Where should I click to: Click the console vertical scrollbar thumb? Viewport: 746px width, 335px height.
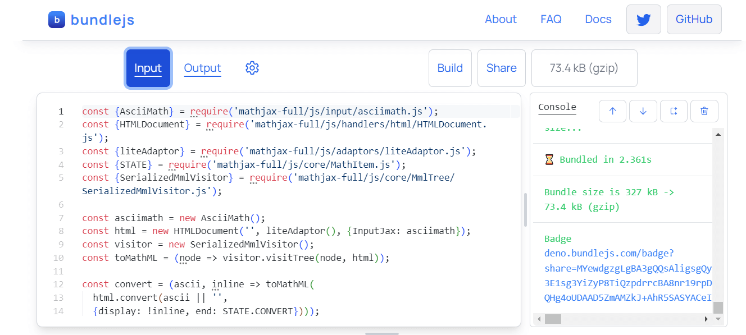pos(718,308)
